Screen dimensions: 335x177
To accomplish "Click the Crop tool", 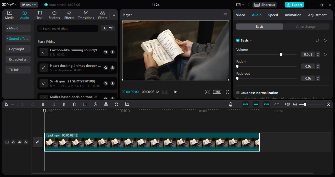I will click(x=127, y=104).
